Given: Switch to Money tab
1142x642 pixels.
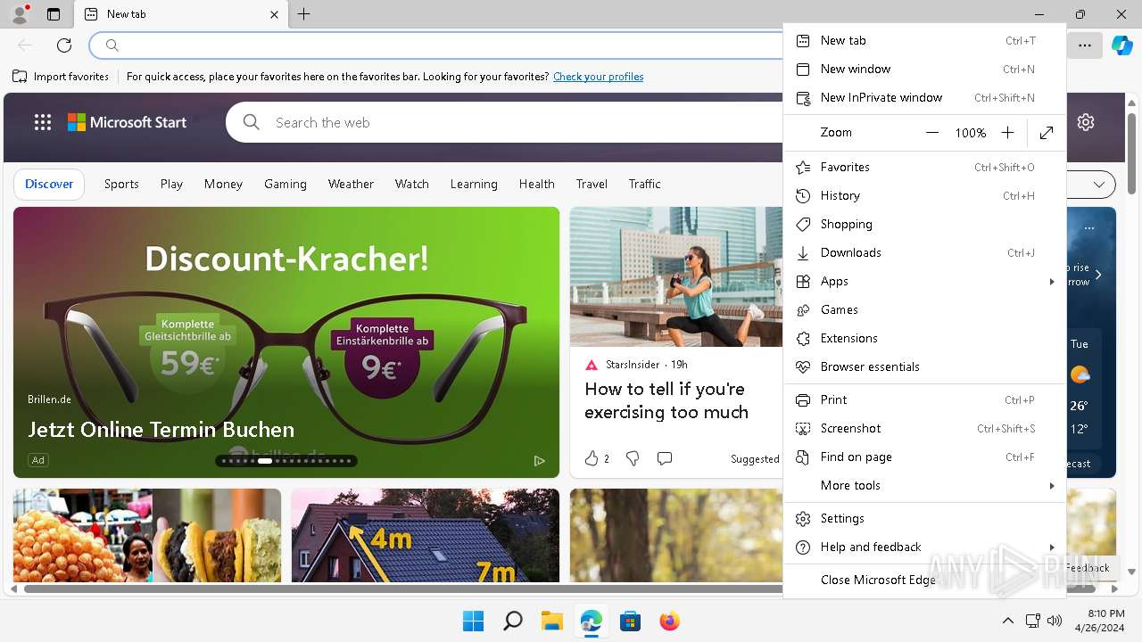Looking at the screenshot, I should 223,184.
